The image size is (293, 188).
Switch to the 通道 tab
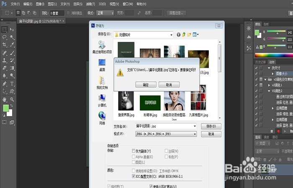[x=266, y=137]
